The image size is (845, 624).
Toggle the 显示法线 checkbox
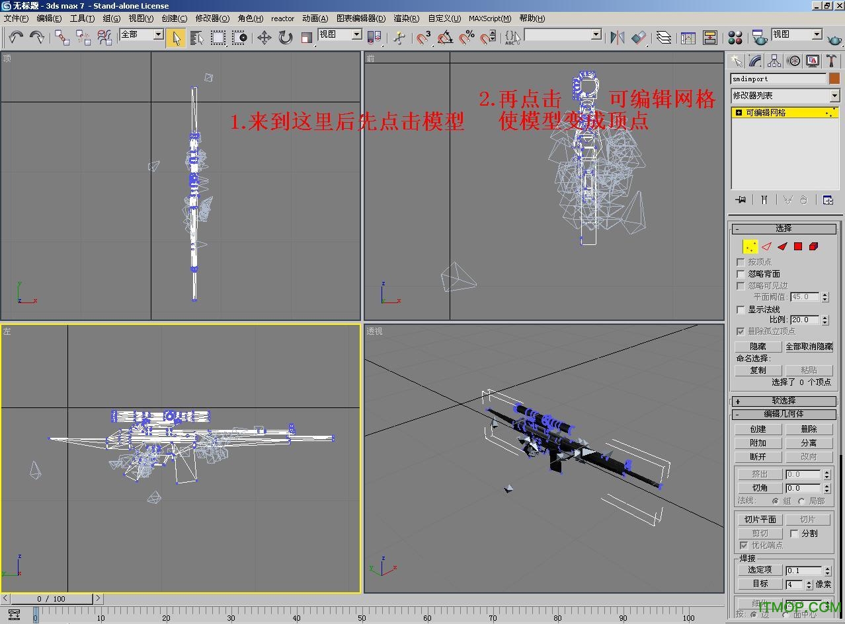(741, 310)
